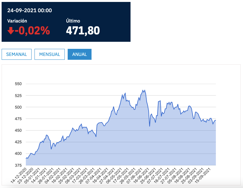
Task: Click the first data point on chart line
Action: point(26,159)
